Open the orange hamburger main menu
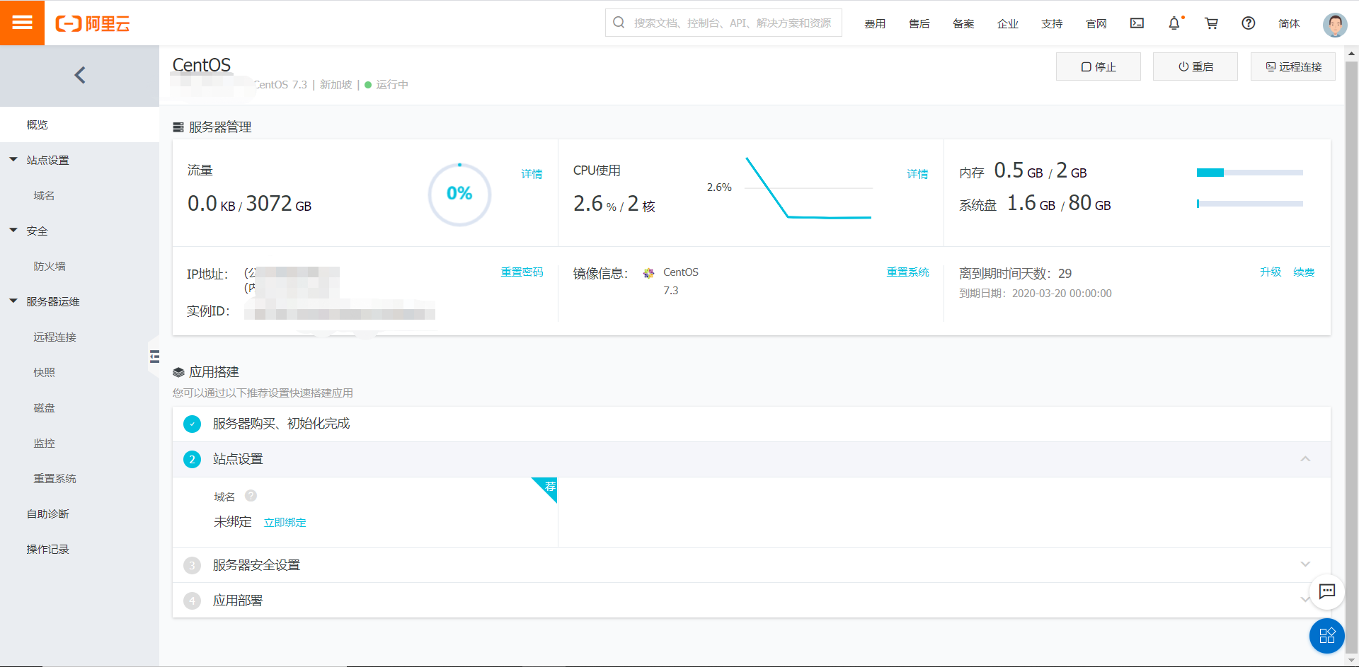The width and height of the screenshot is (1359, 667). pyautogui.click(x=22, y=23)
